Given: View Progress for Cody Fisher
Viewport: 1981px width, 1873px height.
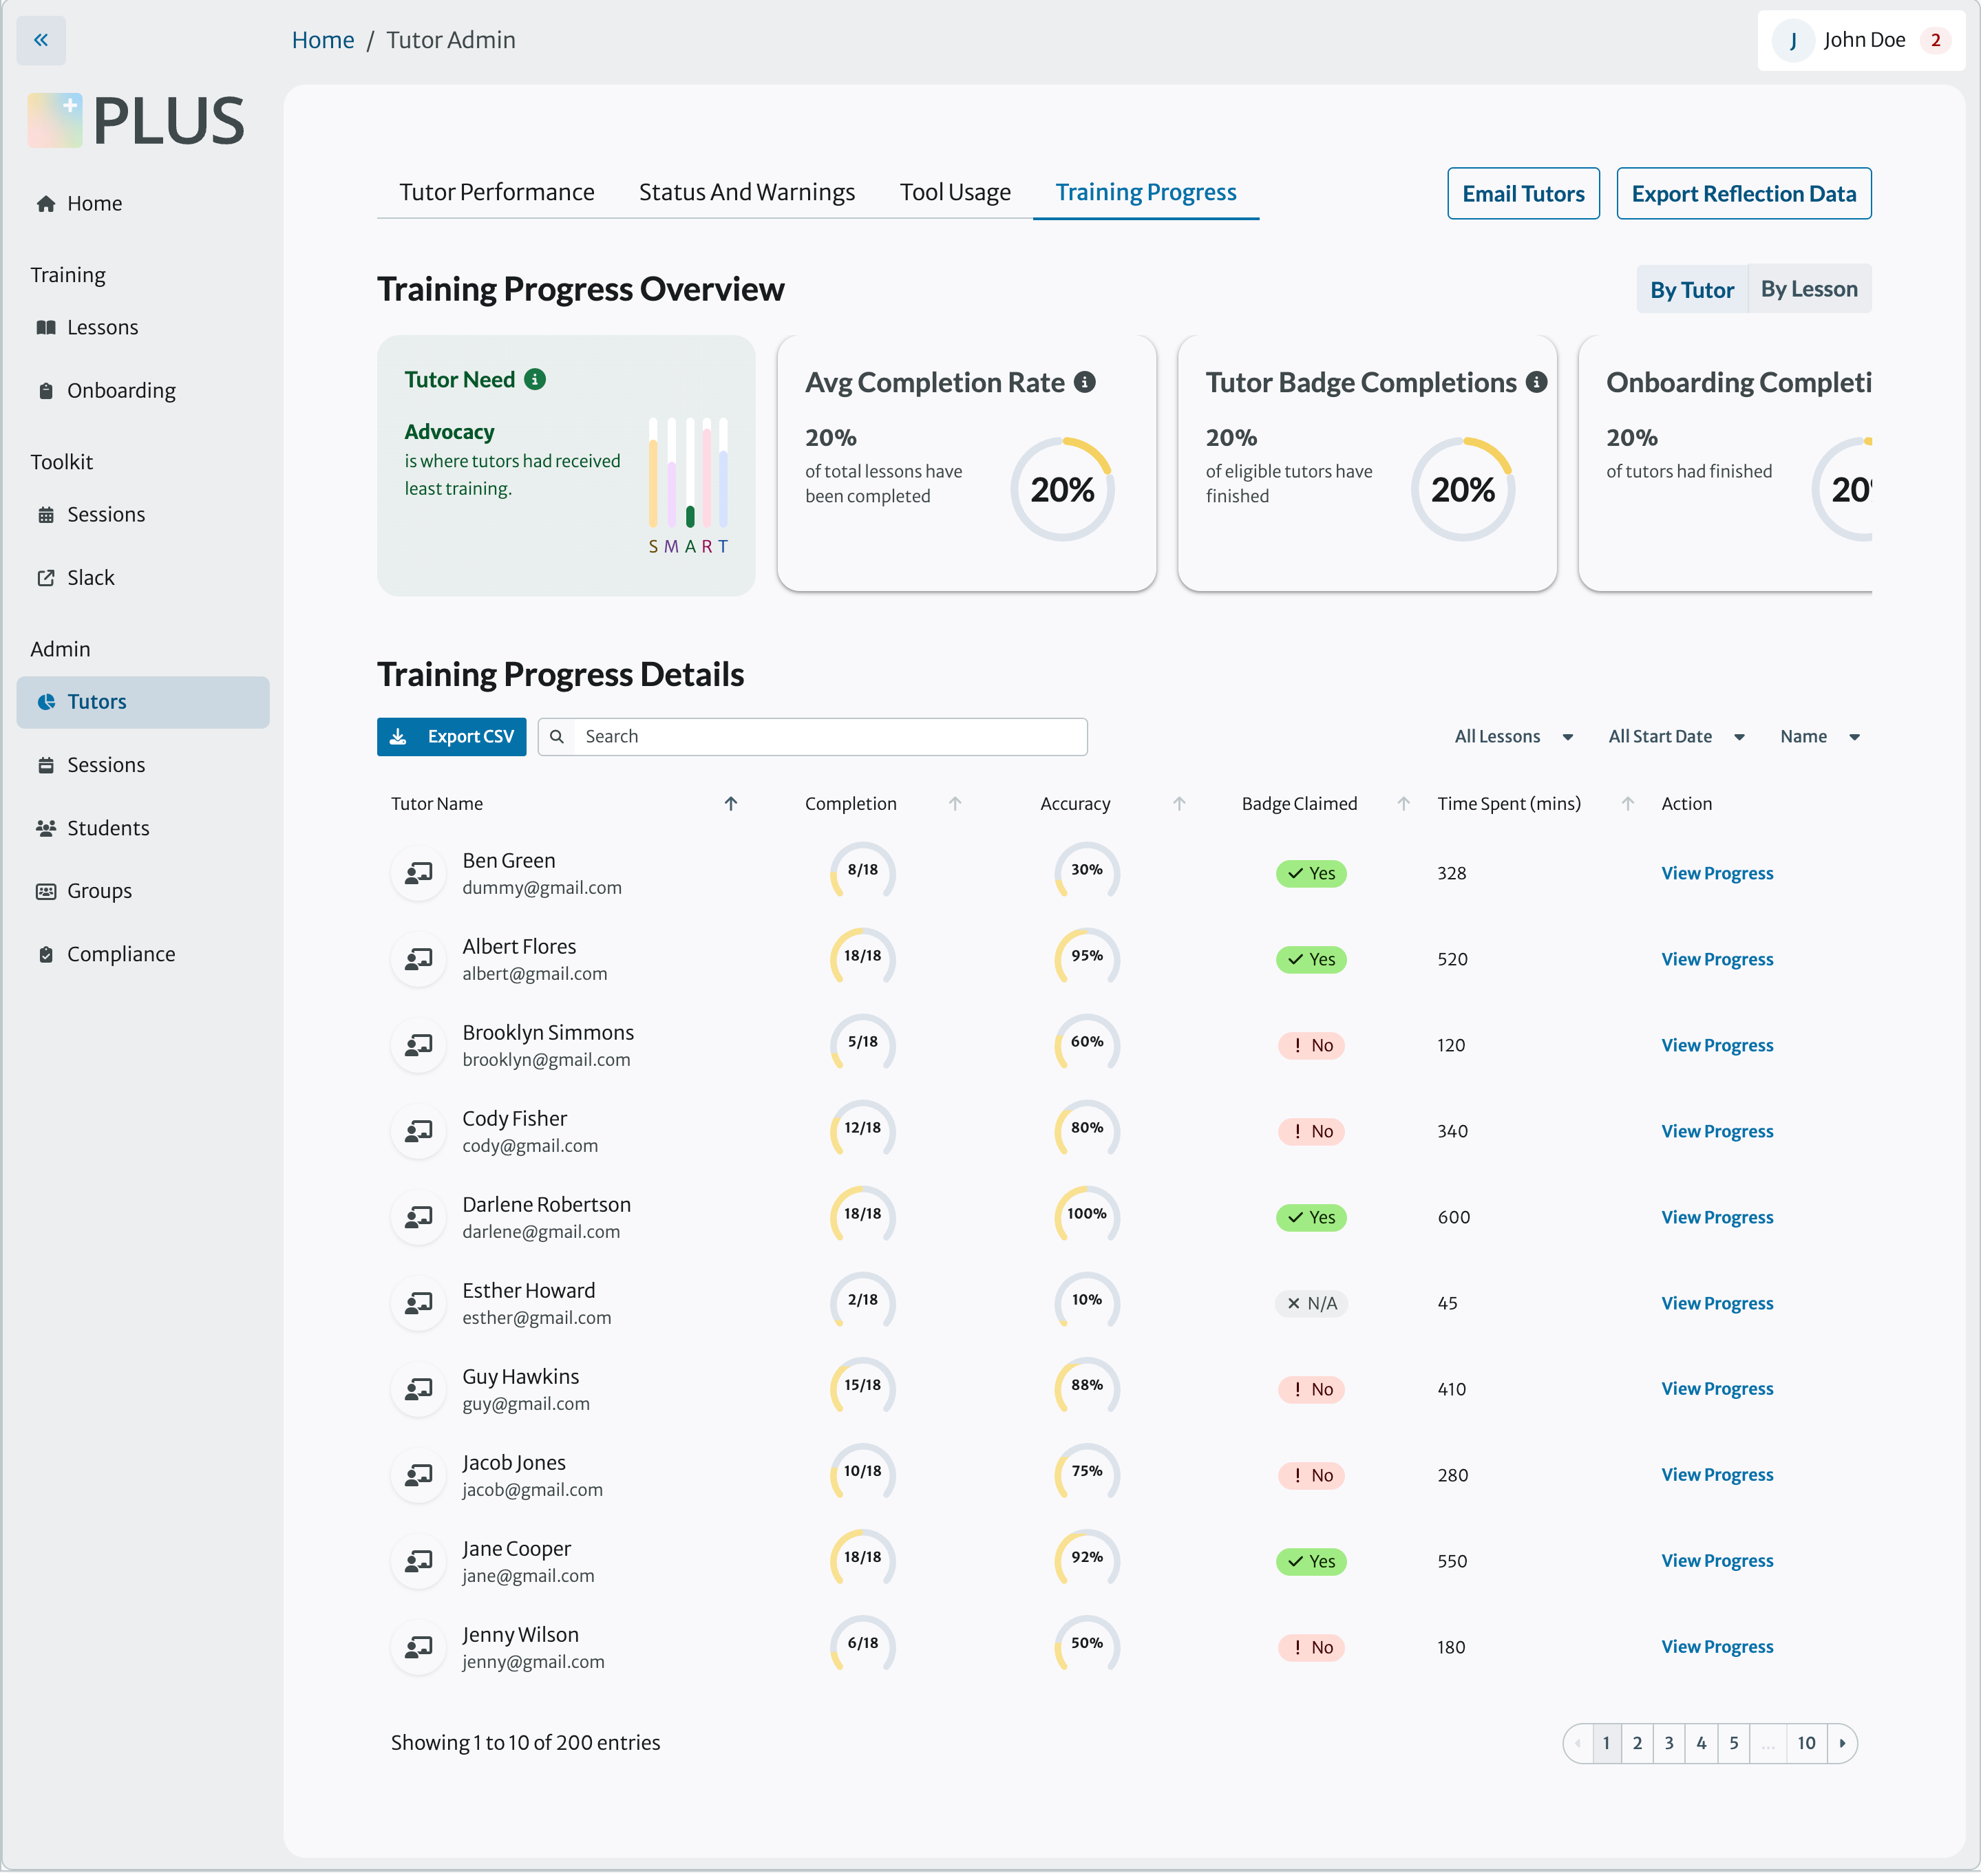Looking at the screenshot, I should (x=1717, y=1131).
